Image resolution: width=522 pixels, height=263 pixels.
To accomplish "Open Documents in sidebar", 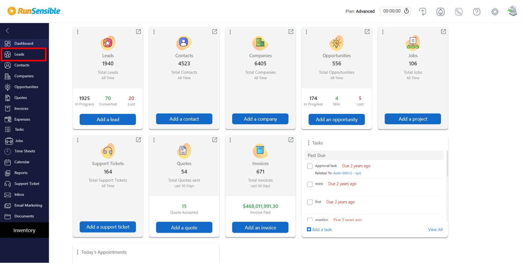I will pyautogui.click(x=24, y=216).
